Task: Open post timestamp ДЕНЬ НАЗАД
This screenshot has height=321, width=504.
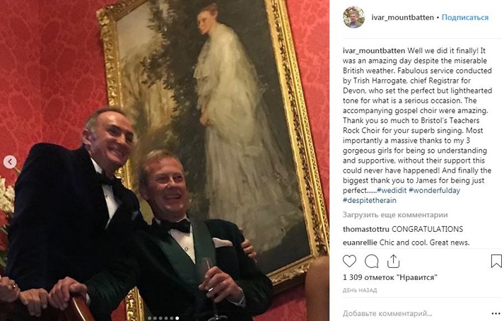Action: 360,290
